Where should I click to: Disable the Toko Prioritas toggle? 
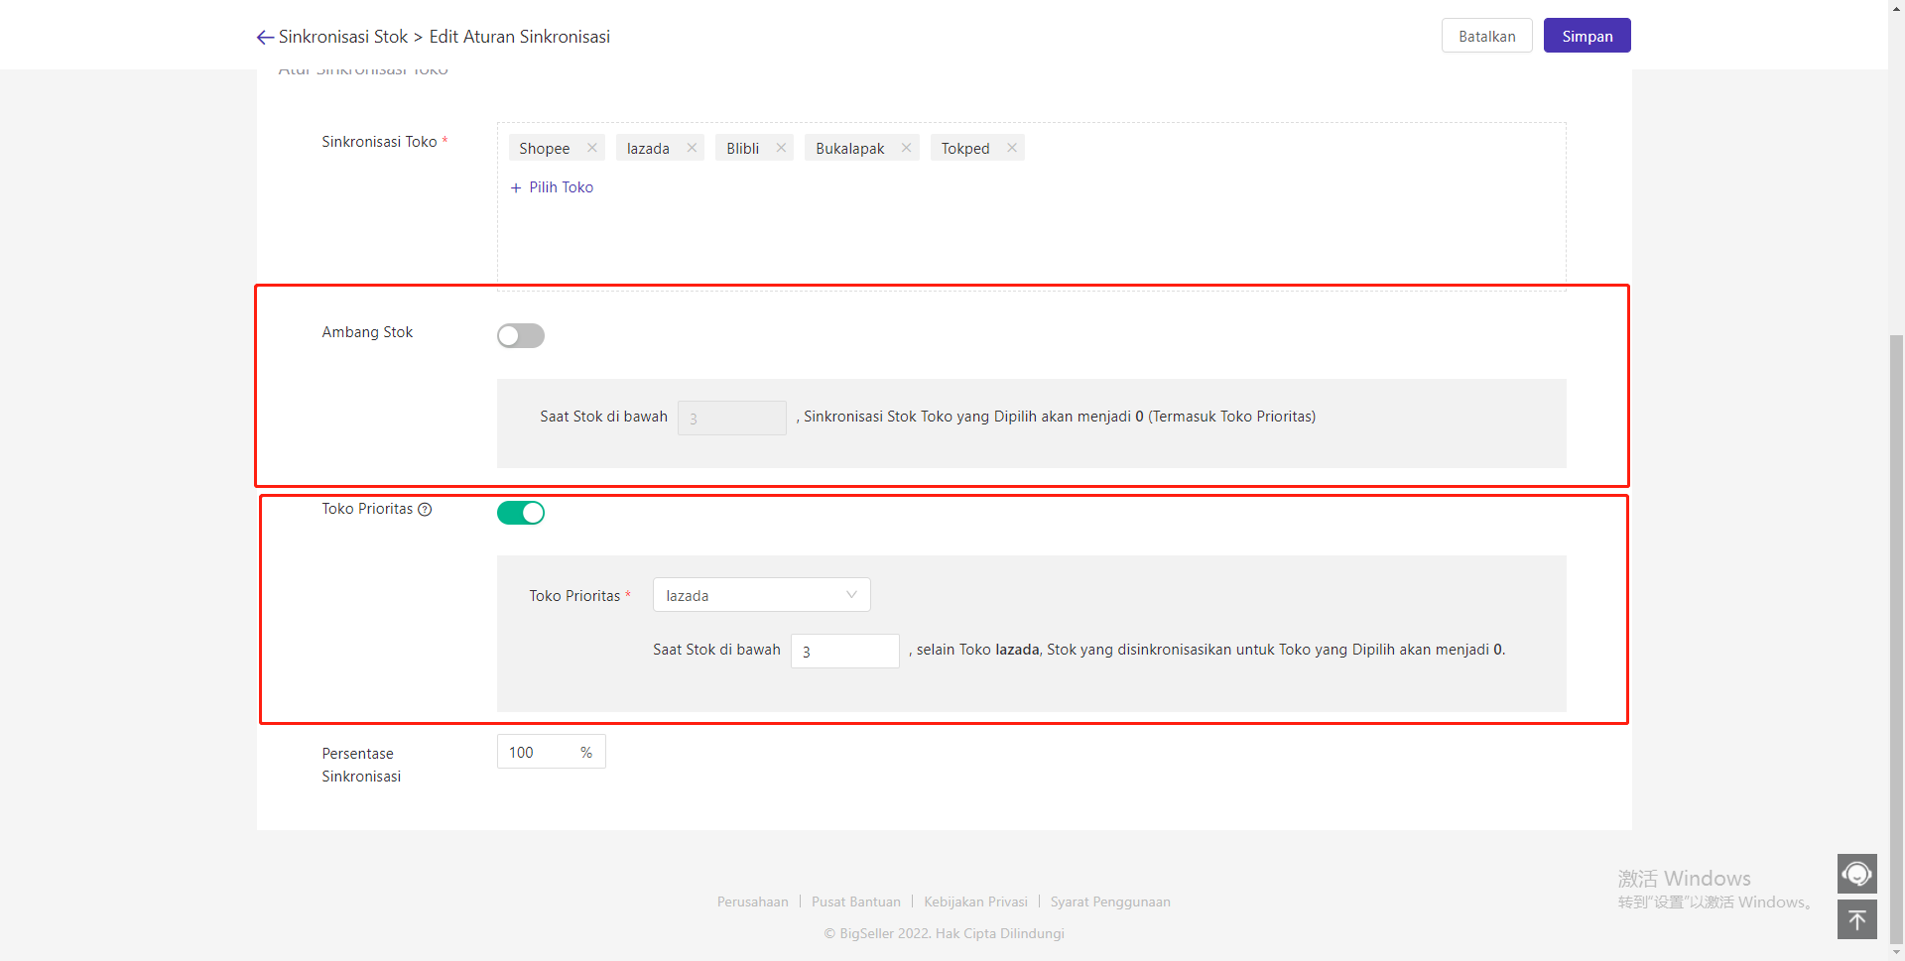pos(521,513)
